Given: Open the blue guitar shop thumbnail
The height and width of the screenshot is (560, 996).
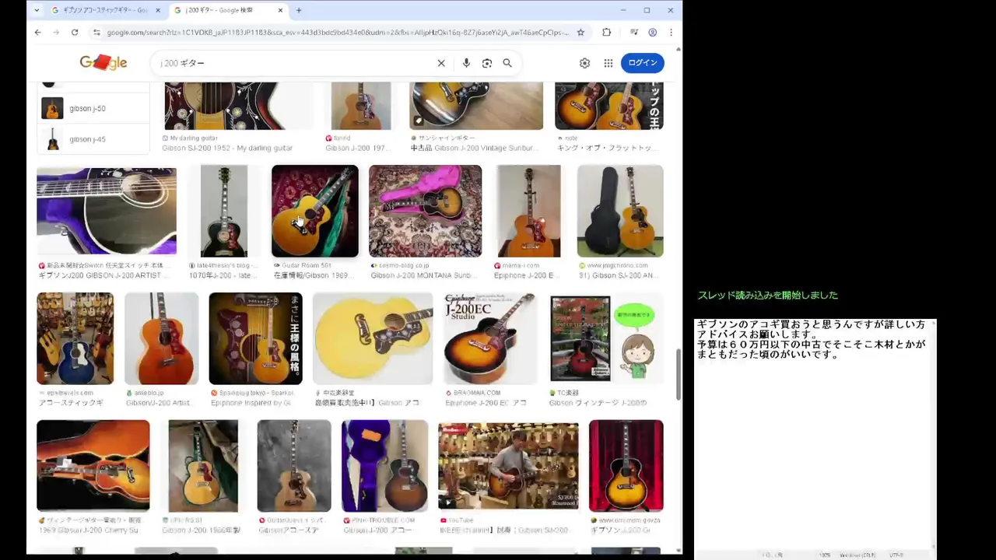Looking at the screenshot, I should (x=75, y=338).
